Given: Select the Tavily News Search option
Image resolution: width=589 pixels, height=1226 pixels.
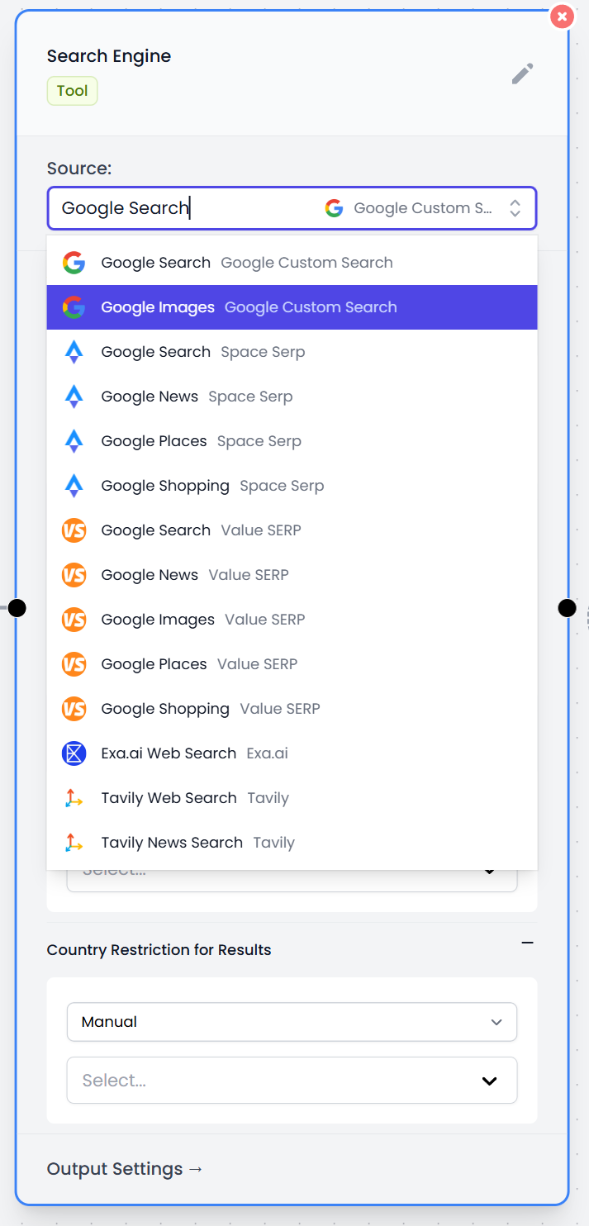Looking at the screenshot, I should (x=197, y=843).
